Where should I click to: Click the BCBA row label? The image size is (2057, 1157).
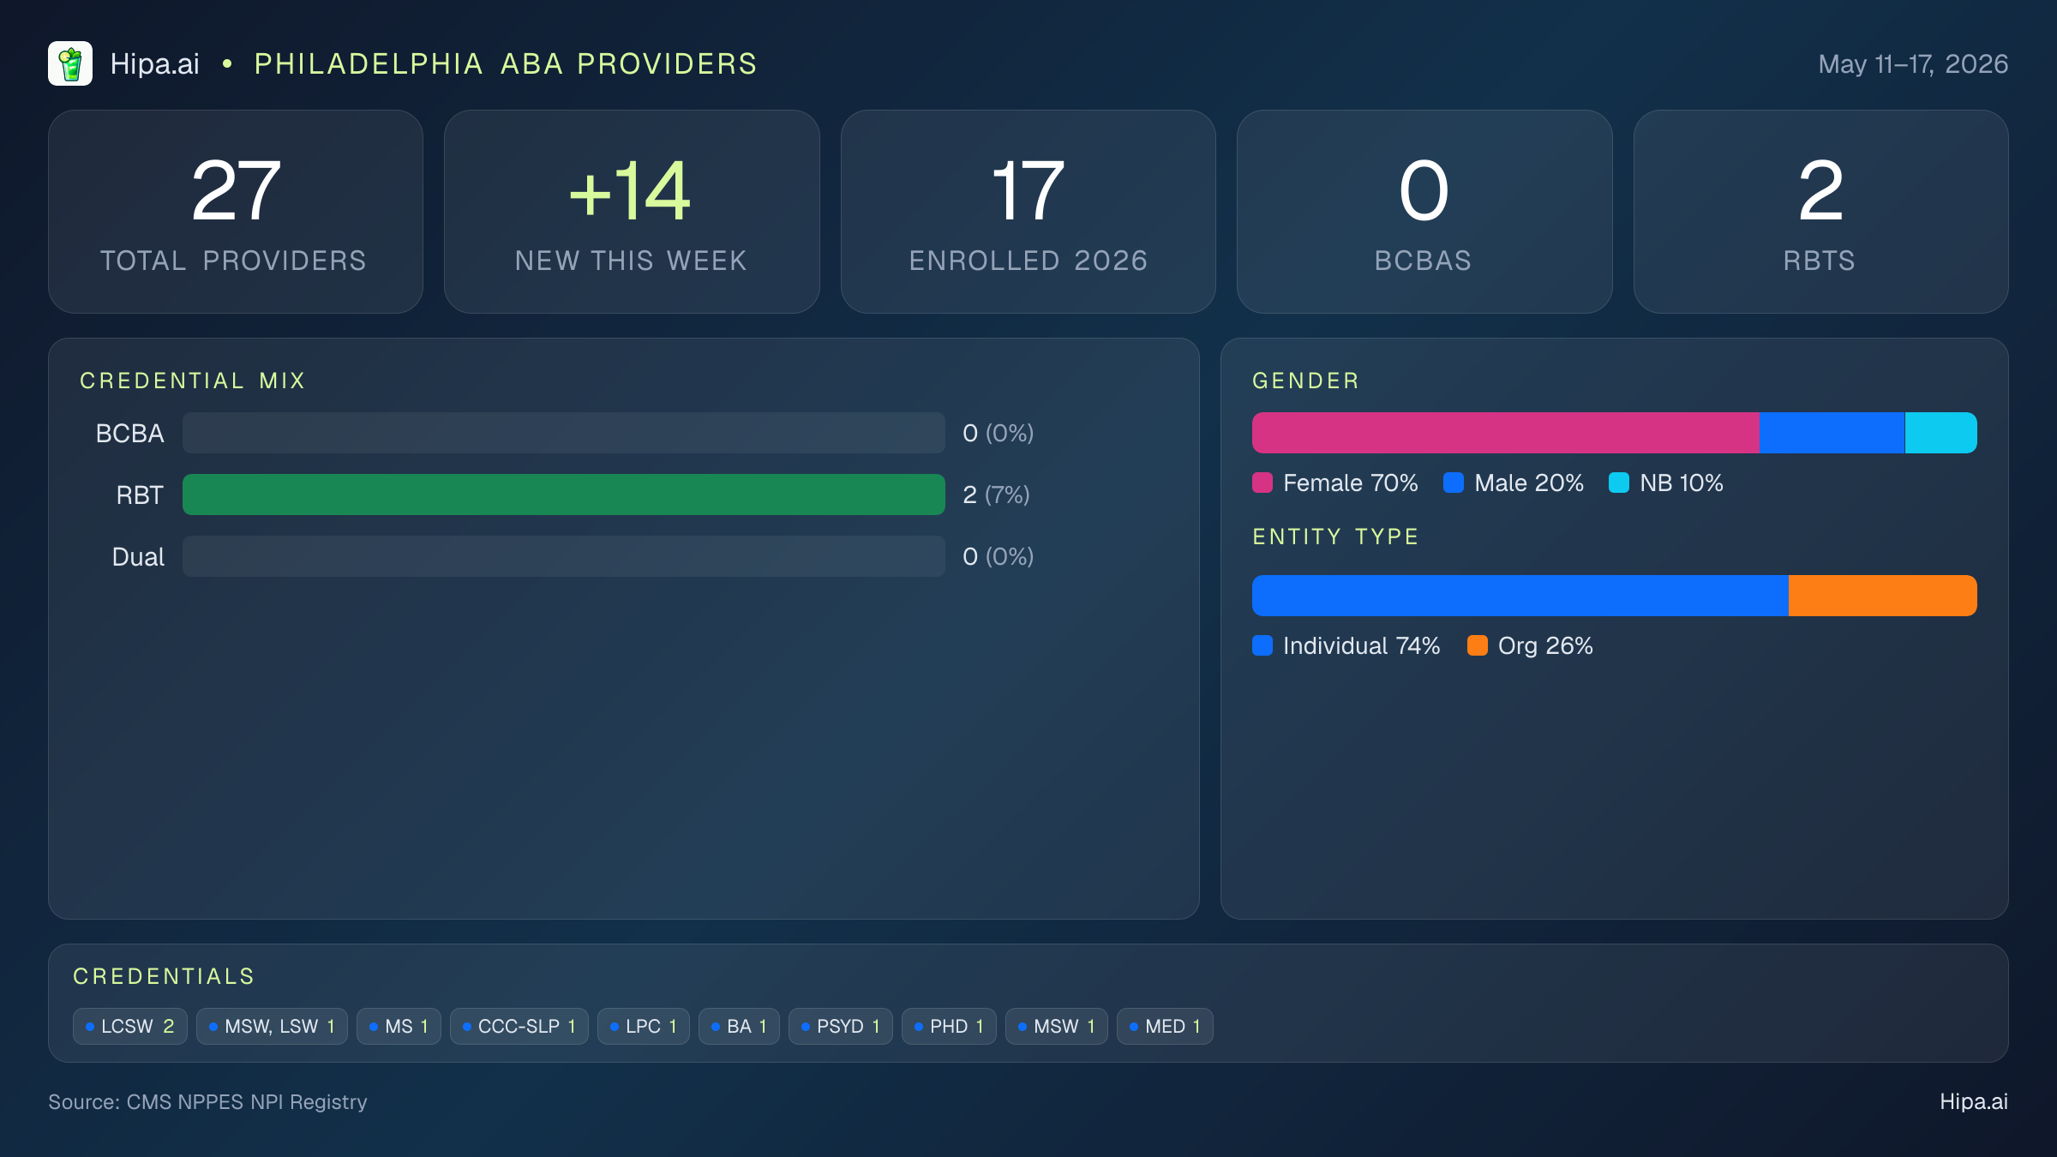click(x=129, y=433)
